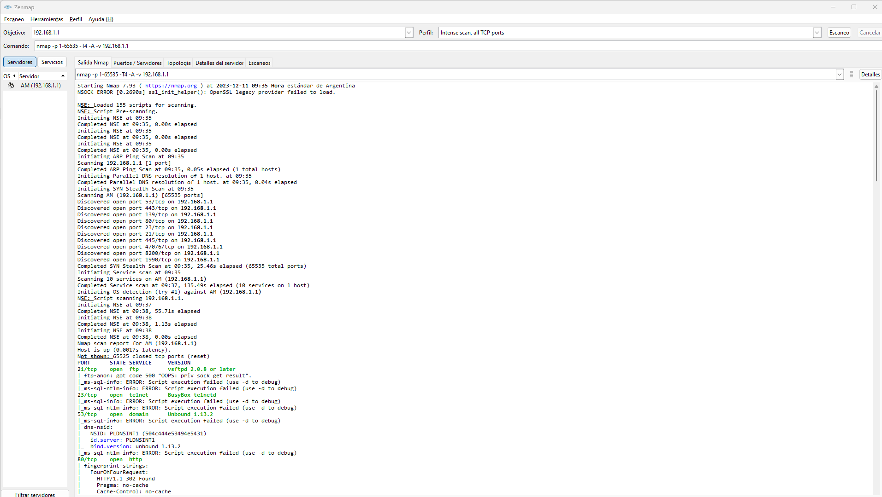This screenshot has width=882, height=497.
Task: Click the 53/tcp open domain line
Action: coord(145,414)
